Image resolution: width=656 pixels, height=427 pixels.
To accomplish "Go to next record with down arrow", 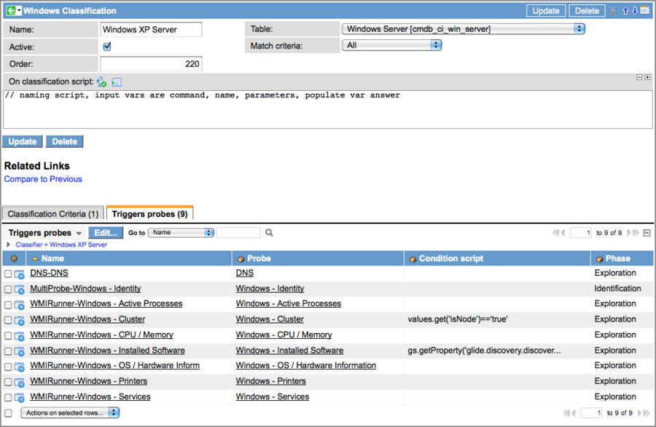I will (x=635, y=11).
